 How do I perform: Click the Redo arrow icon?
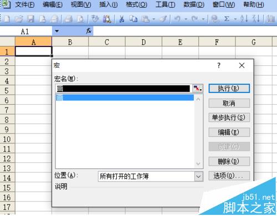coord(194,19)
